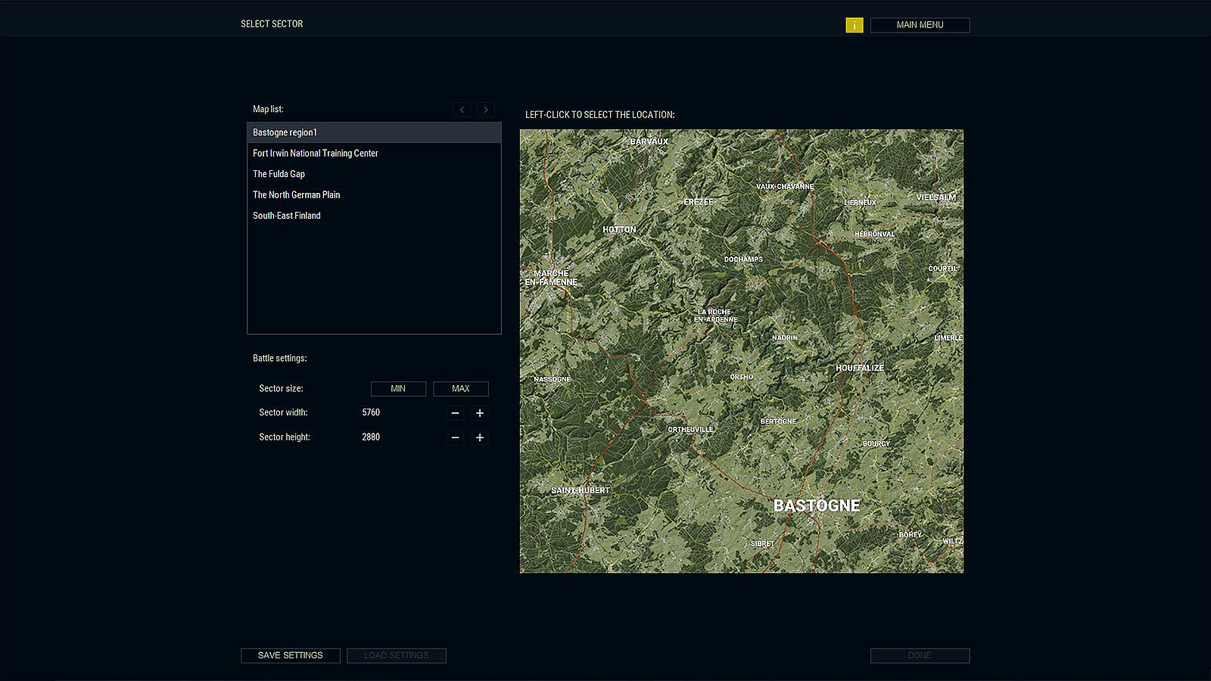Click Bastogne on the map

[816, 505]
